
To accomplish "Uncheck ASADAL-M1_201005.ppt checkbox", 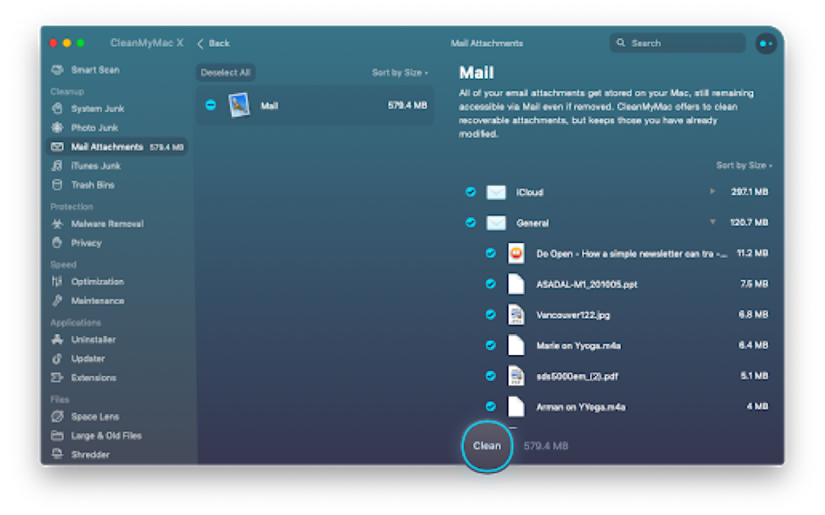I will (491, 284).
